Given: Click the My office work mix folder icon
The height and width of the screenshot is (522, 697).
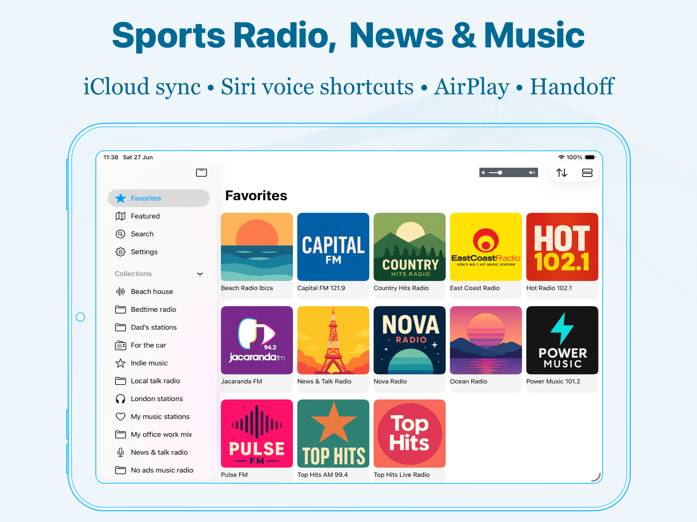Looking at the screenshot, I should coord(120,435).
